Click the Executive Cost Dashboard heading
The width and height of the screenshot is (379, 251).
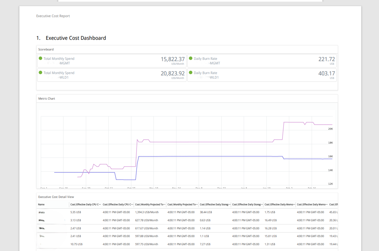(76, 38)
